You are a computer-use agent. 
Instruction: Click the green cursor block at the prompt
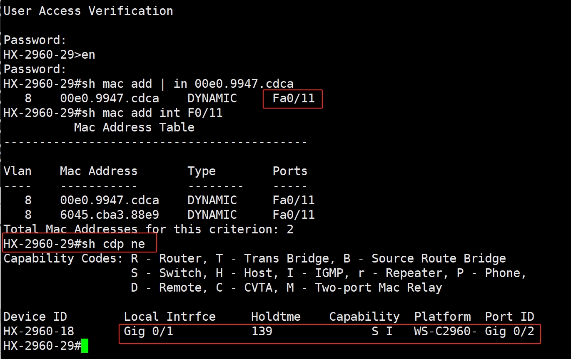(85, 346)
